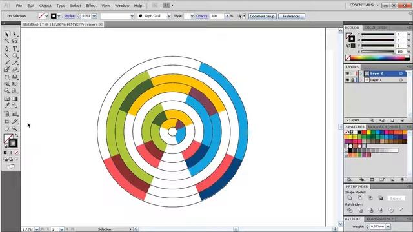Click the Fill swatch in the toolbox
The image size is (413, 232).
pyautogui.click(x=8, y=138)
